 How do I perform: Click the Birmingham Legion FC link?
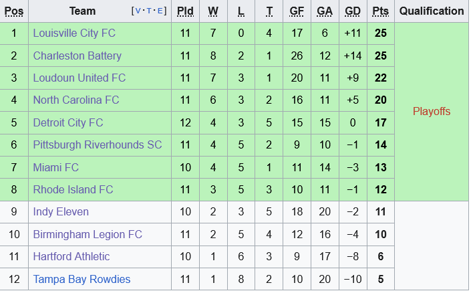(88, 234)
